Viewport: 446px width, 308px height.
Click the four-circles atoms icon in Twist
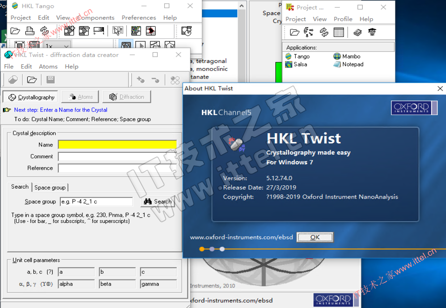(x=175, y=80)
